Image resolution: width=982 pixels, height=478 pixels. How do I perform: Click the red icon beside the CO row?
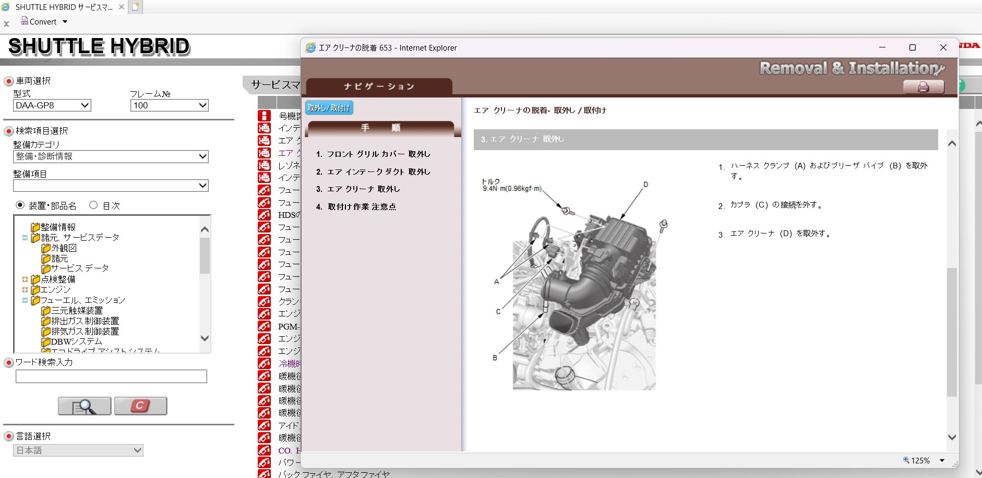point(265,450)
